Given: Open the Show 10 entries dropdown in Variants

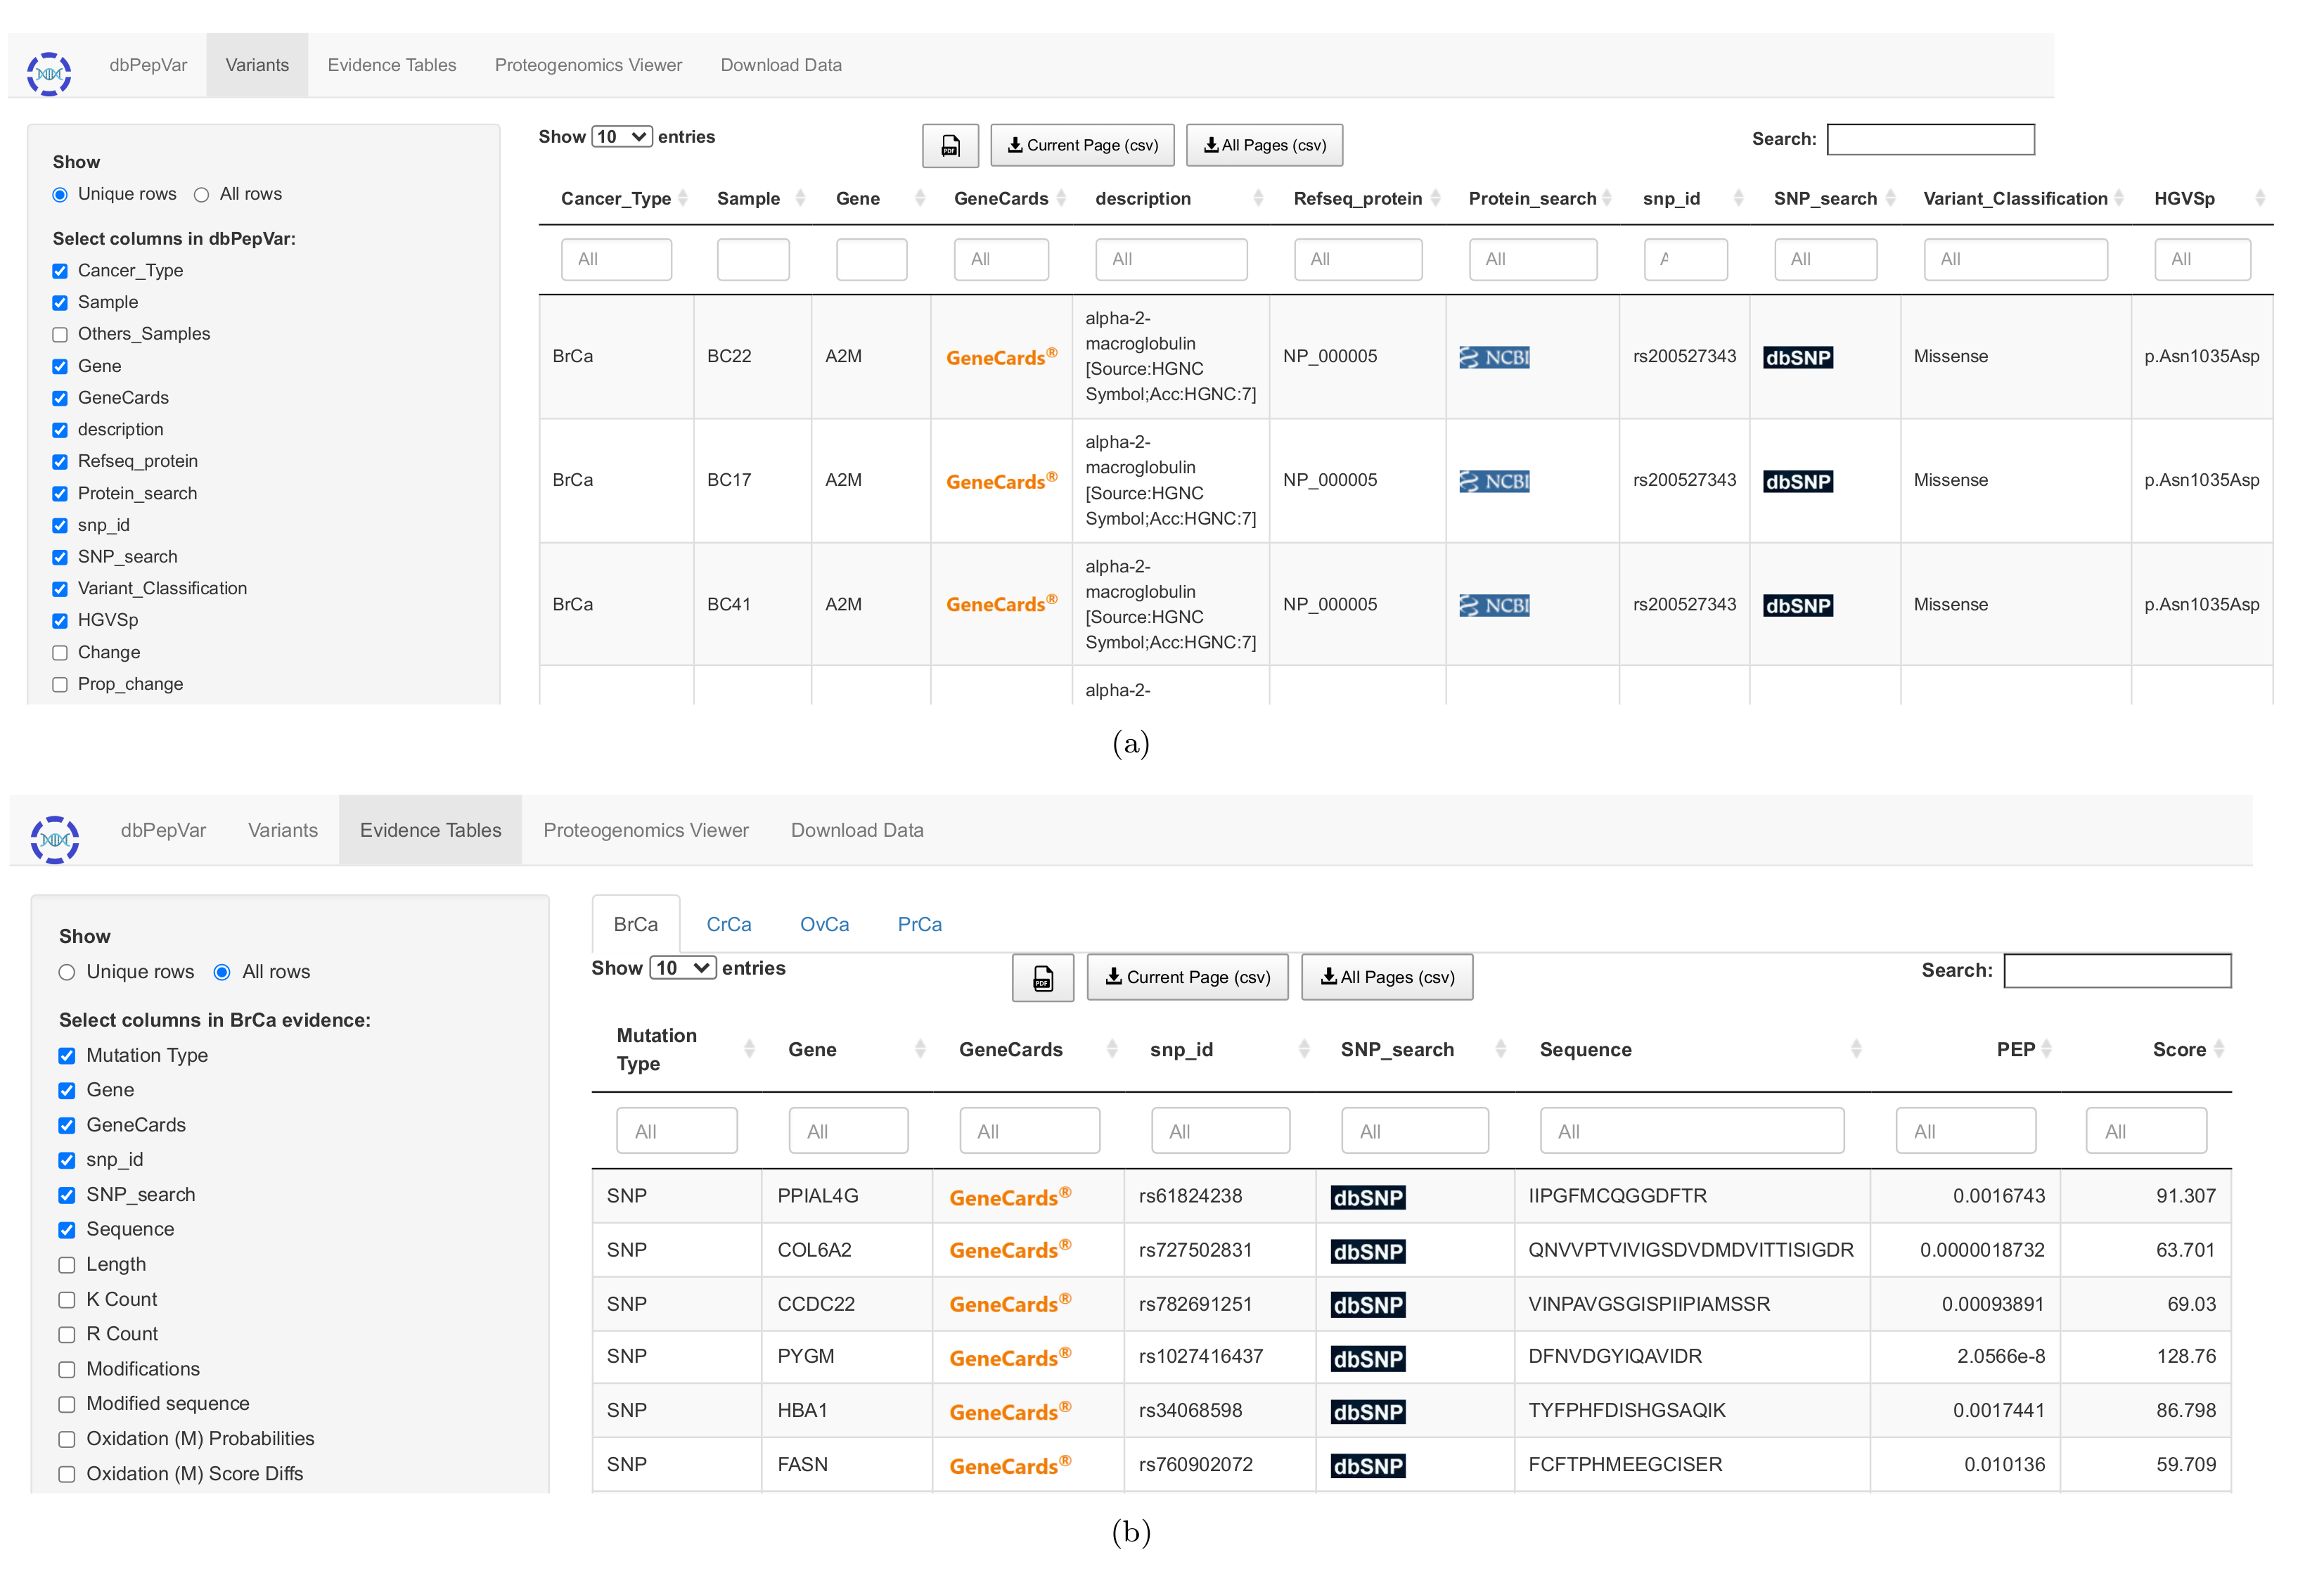Looking at the screenshot, I should pyautogui.click(x=621, y=137).
